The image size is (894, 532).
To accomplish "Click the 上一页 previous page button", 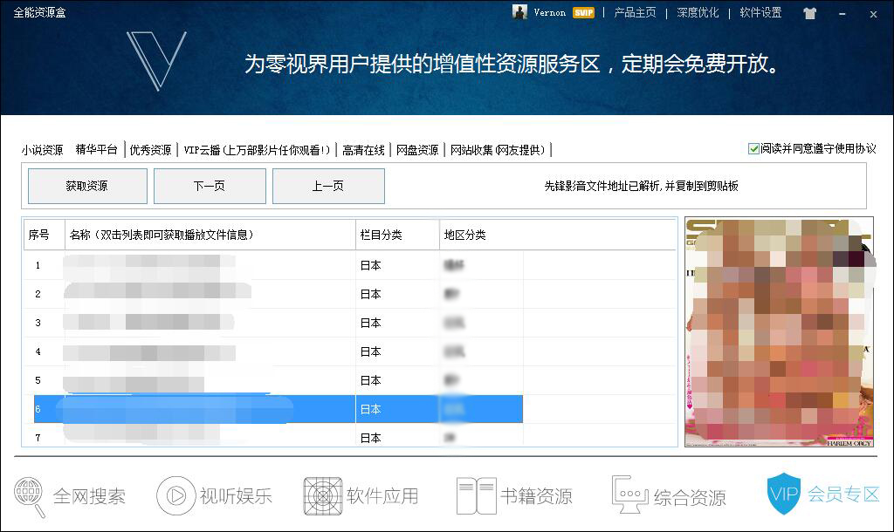I will [x=328, y=186].
